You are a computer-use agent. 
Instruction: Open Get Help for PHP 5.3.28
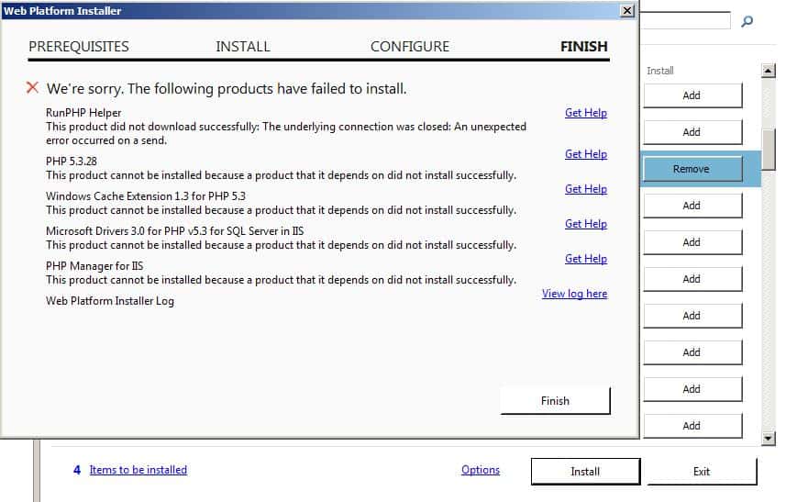click(585, 154)
